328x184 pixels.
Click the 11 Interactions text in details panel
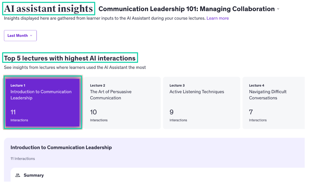(23, 159)
